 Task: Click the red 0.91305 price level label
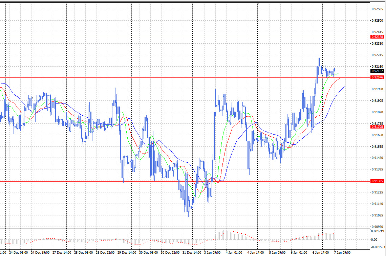(377, 181)
